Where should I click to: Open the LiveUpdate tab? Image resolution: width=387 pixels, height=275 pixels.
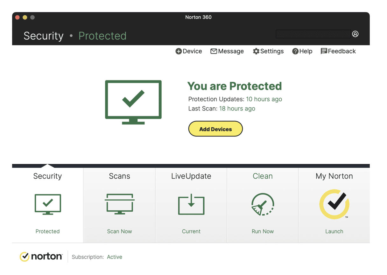coord(191,176)
